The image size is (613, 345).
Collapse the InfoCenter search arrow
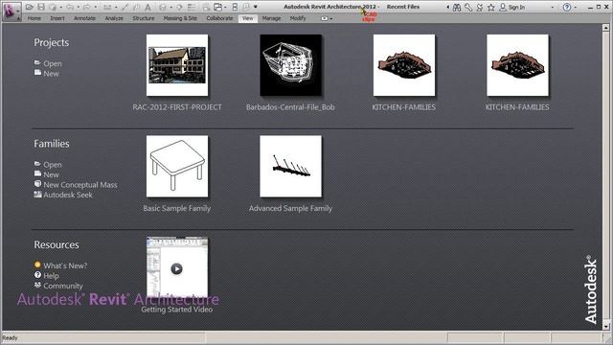pyautogui.click(x=447, y=7)
